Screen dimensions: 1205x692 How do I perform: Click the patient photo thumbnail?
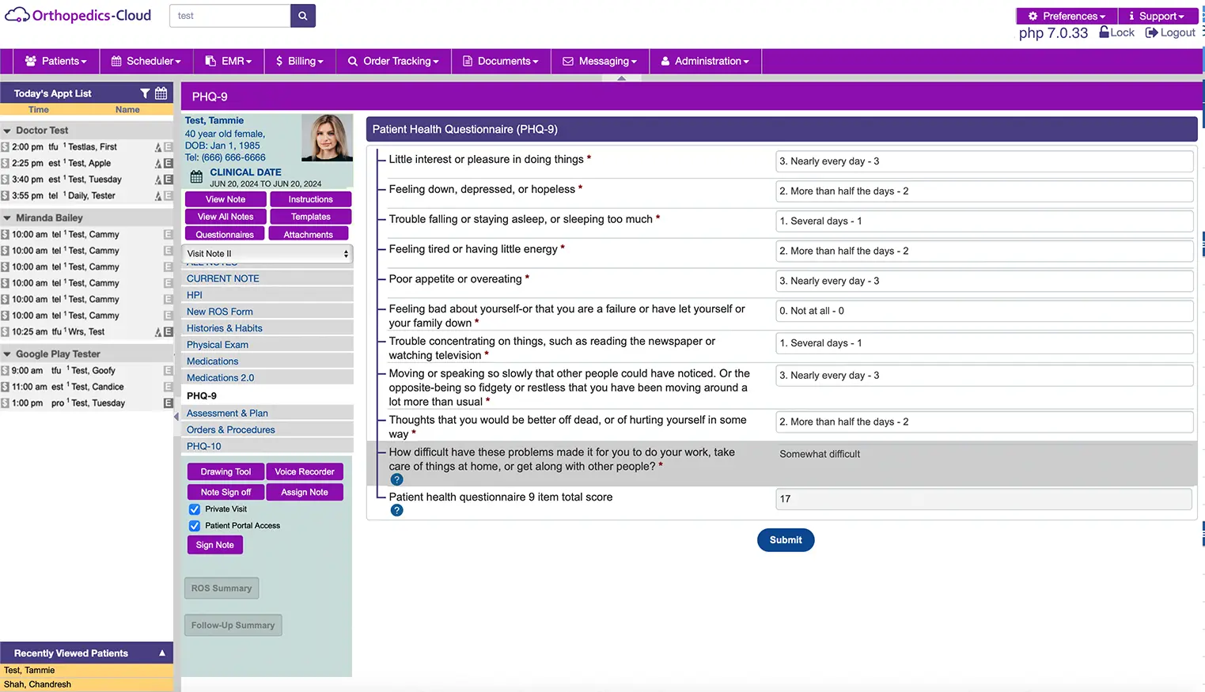(x=327, y=138)
